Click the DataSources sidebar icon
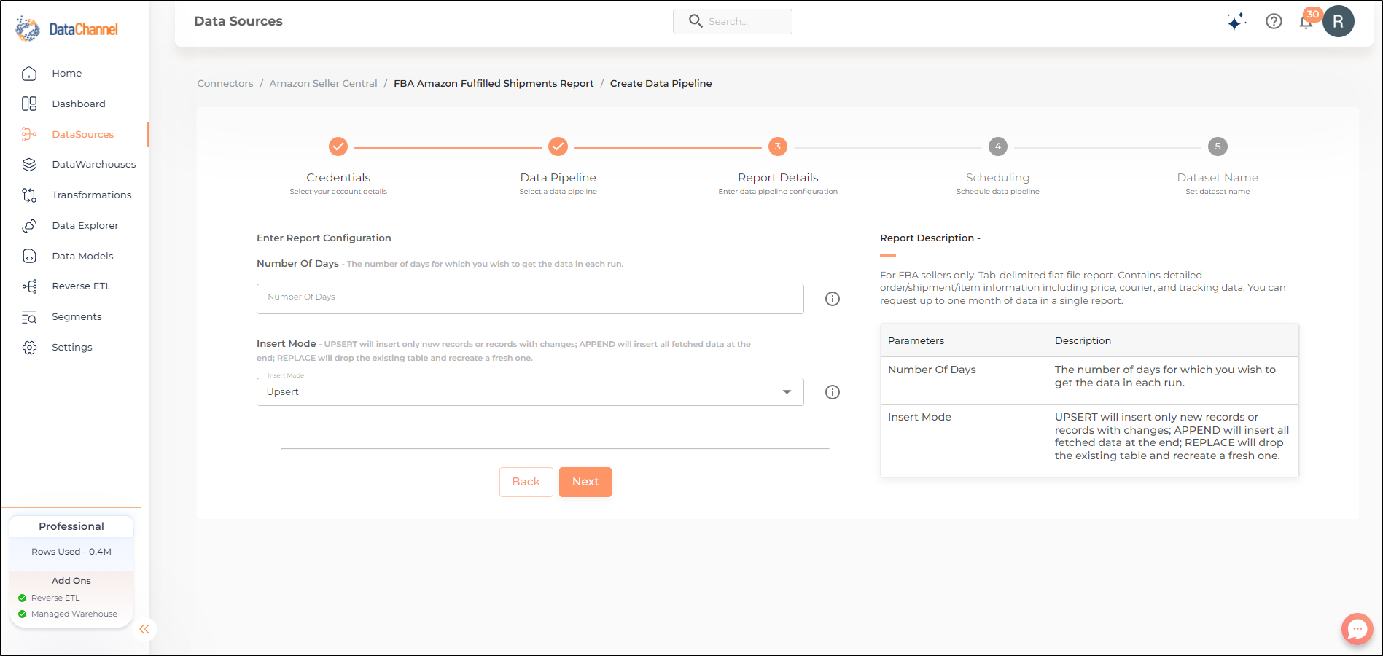Image resolution: width=1383 pixels, height=656 pixels. tap(29, 134)
